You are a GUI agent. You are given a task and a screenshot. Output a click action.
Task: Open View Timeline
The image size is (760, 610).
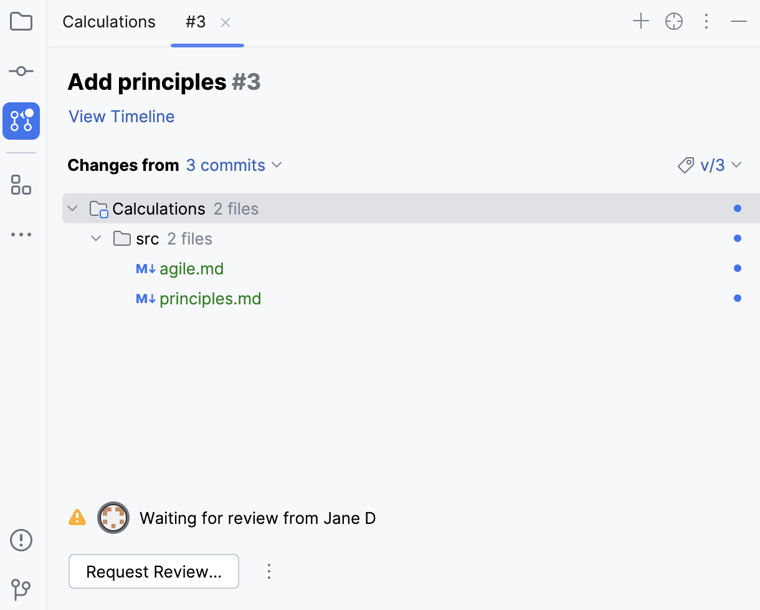click(121, 117)
